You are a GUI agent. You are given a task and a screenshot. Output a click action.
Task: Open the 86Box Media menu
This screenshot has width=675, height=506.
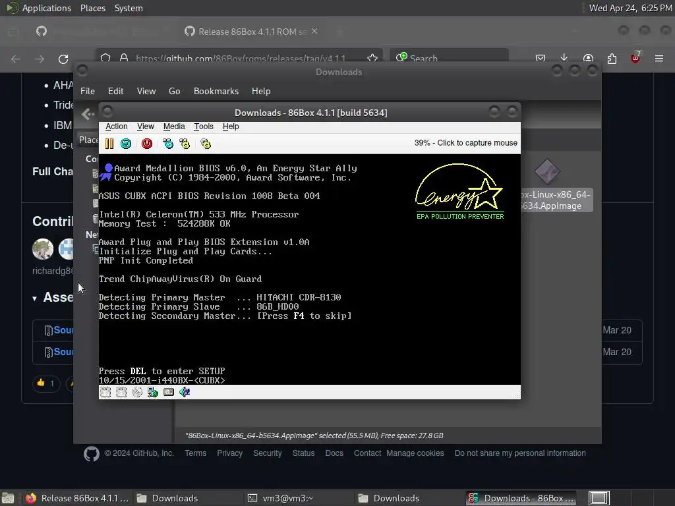(174, 126)
